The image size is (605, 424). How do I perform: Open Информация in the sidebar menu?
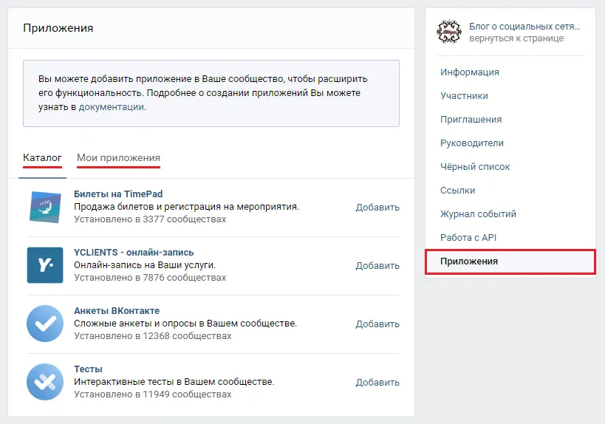click(x=470, y=72)
